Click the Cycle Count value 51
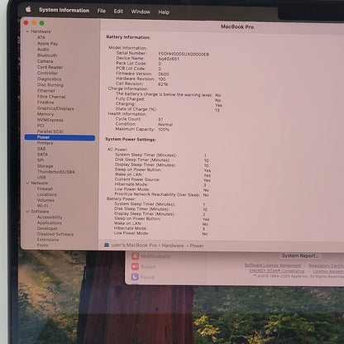The width and height of the screenshot is (344, 344). coord(160,119)
